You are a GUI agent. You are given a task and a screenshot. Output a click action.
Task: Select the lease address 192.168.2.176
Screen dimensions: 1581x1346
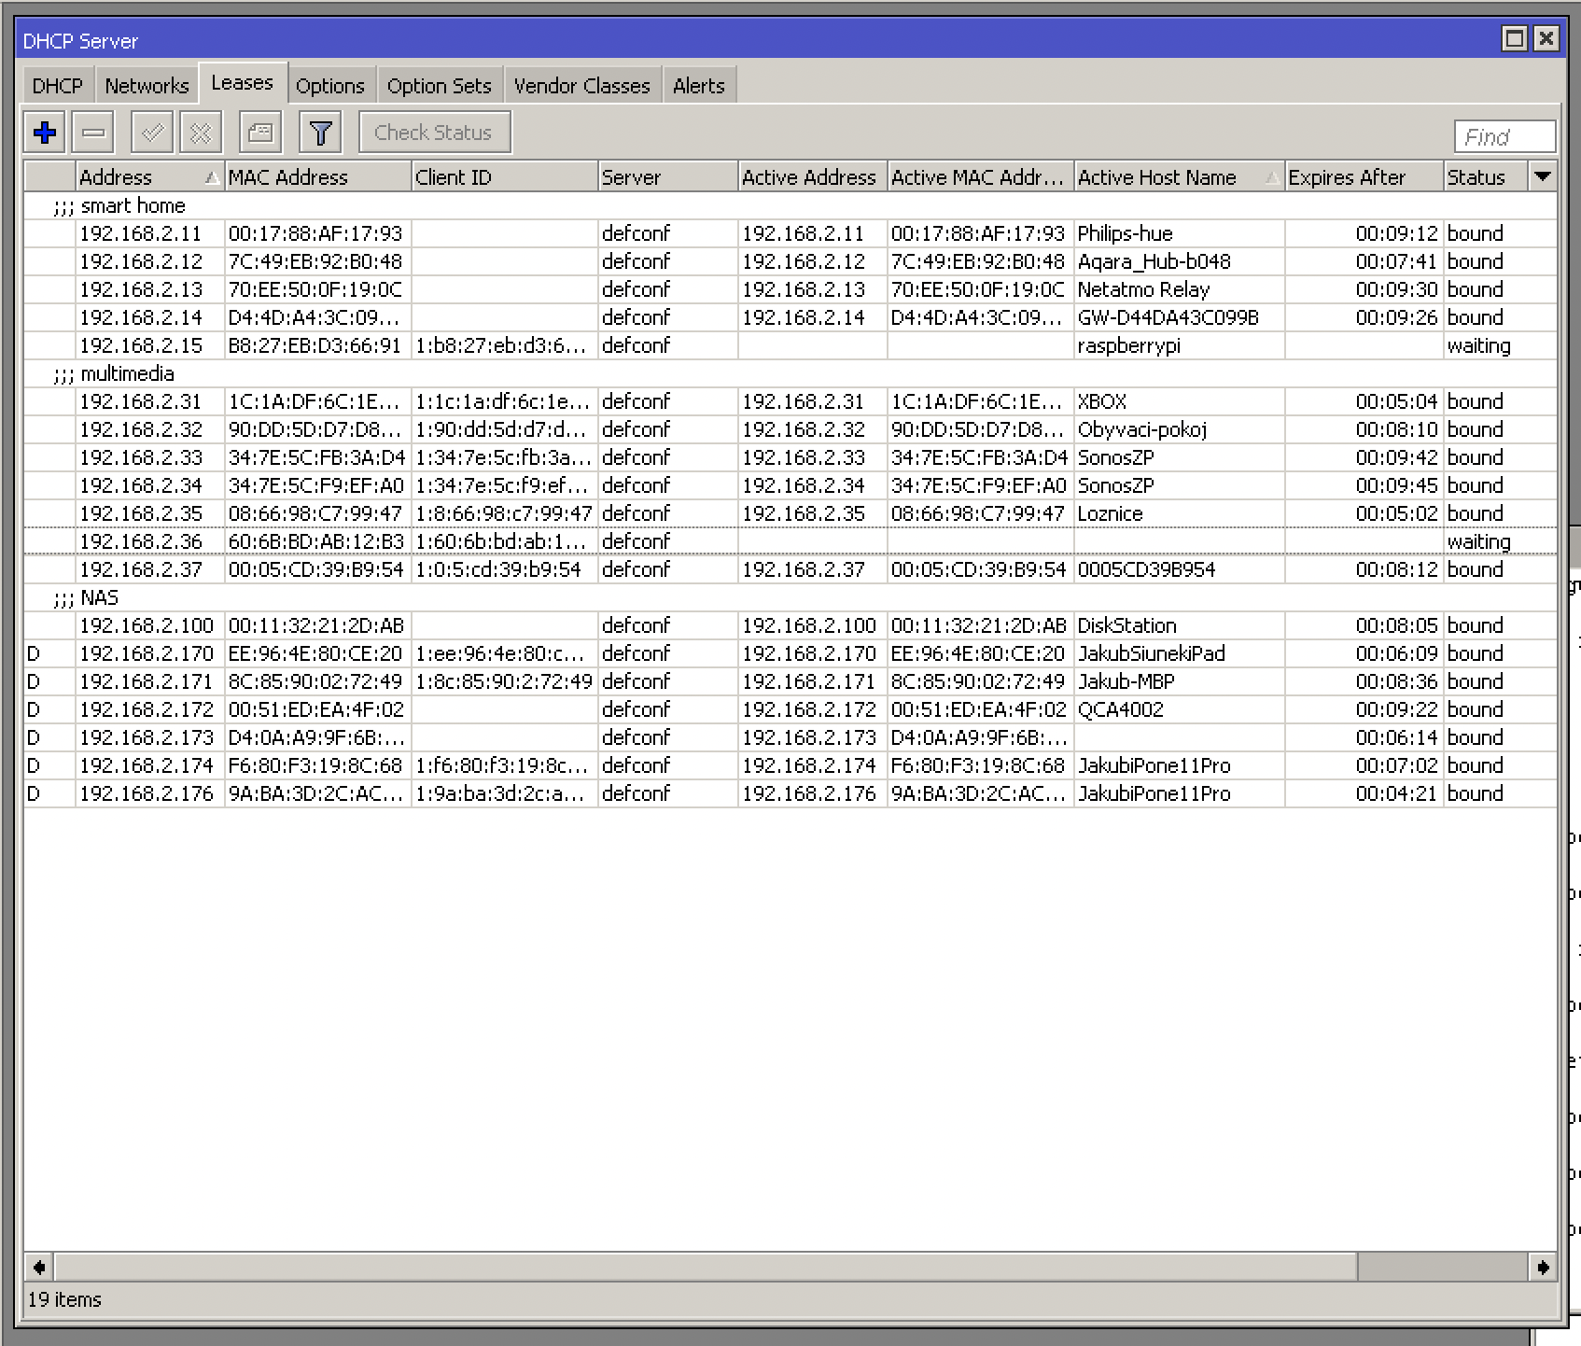click(147, 793)
